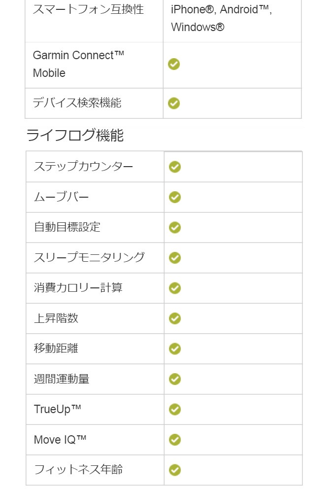Click the ムーブバー checkmark icon
The height and width of the screenshot is (490, 335).
pyautogui.click(x=175, y=197)
